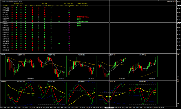This screenshot has width=181, height=109.
Task: Click the NZDUSD Crossing Status purple down arrow
Action: (69, 15)
